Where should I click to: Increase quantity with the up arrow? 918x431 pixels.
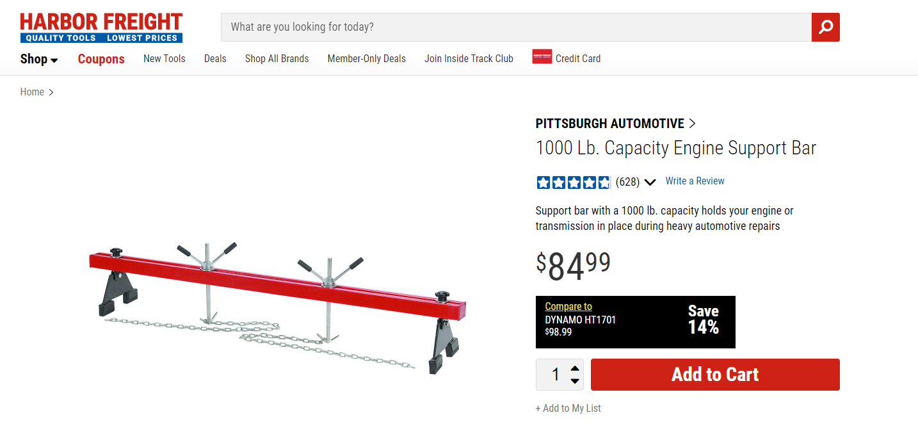575,368
